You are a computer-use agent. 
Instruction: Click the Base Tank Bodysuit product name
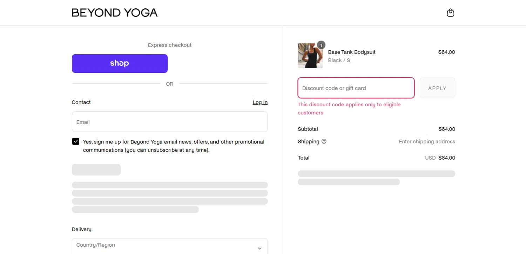(352, 52)
